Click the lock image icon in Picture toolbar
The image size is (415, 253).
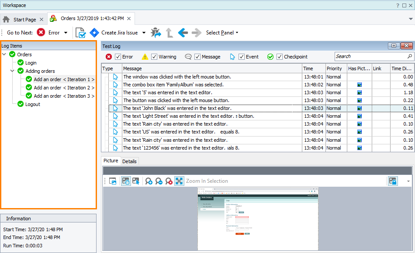[393, 181]
